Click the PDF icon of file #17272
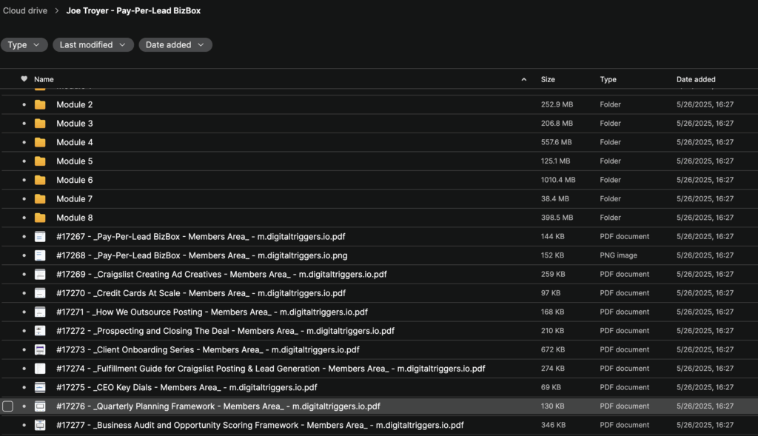Viewport: 758px width, 436px height. 40,331
